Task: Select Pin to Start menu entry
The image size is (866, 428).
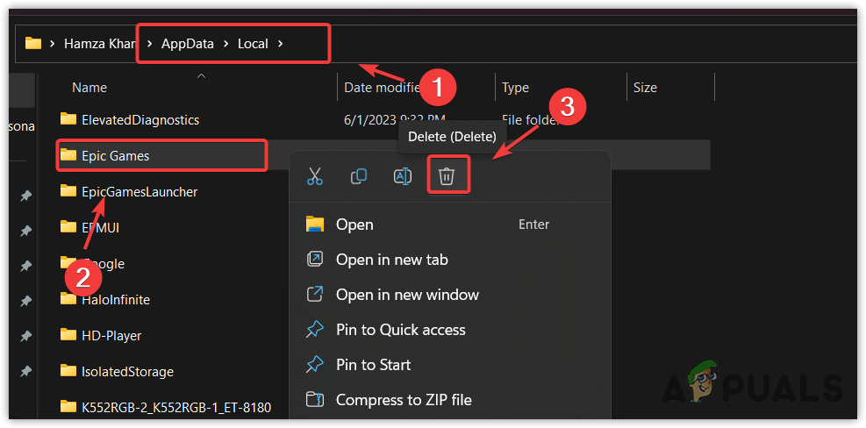Action: [x=373, y=365]
